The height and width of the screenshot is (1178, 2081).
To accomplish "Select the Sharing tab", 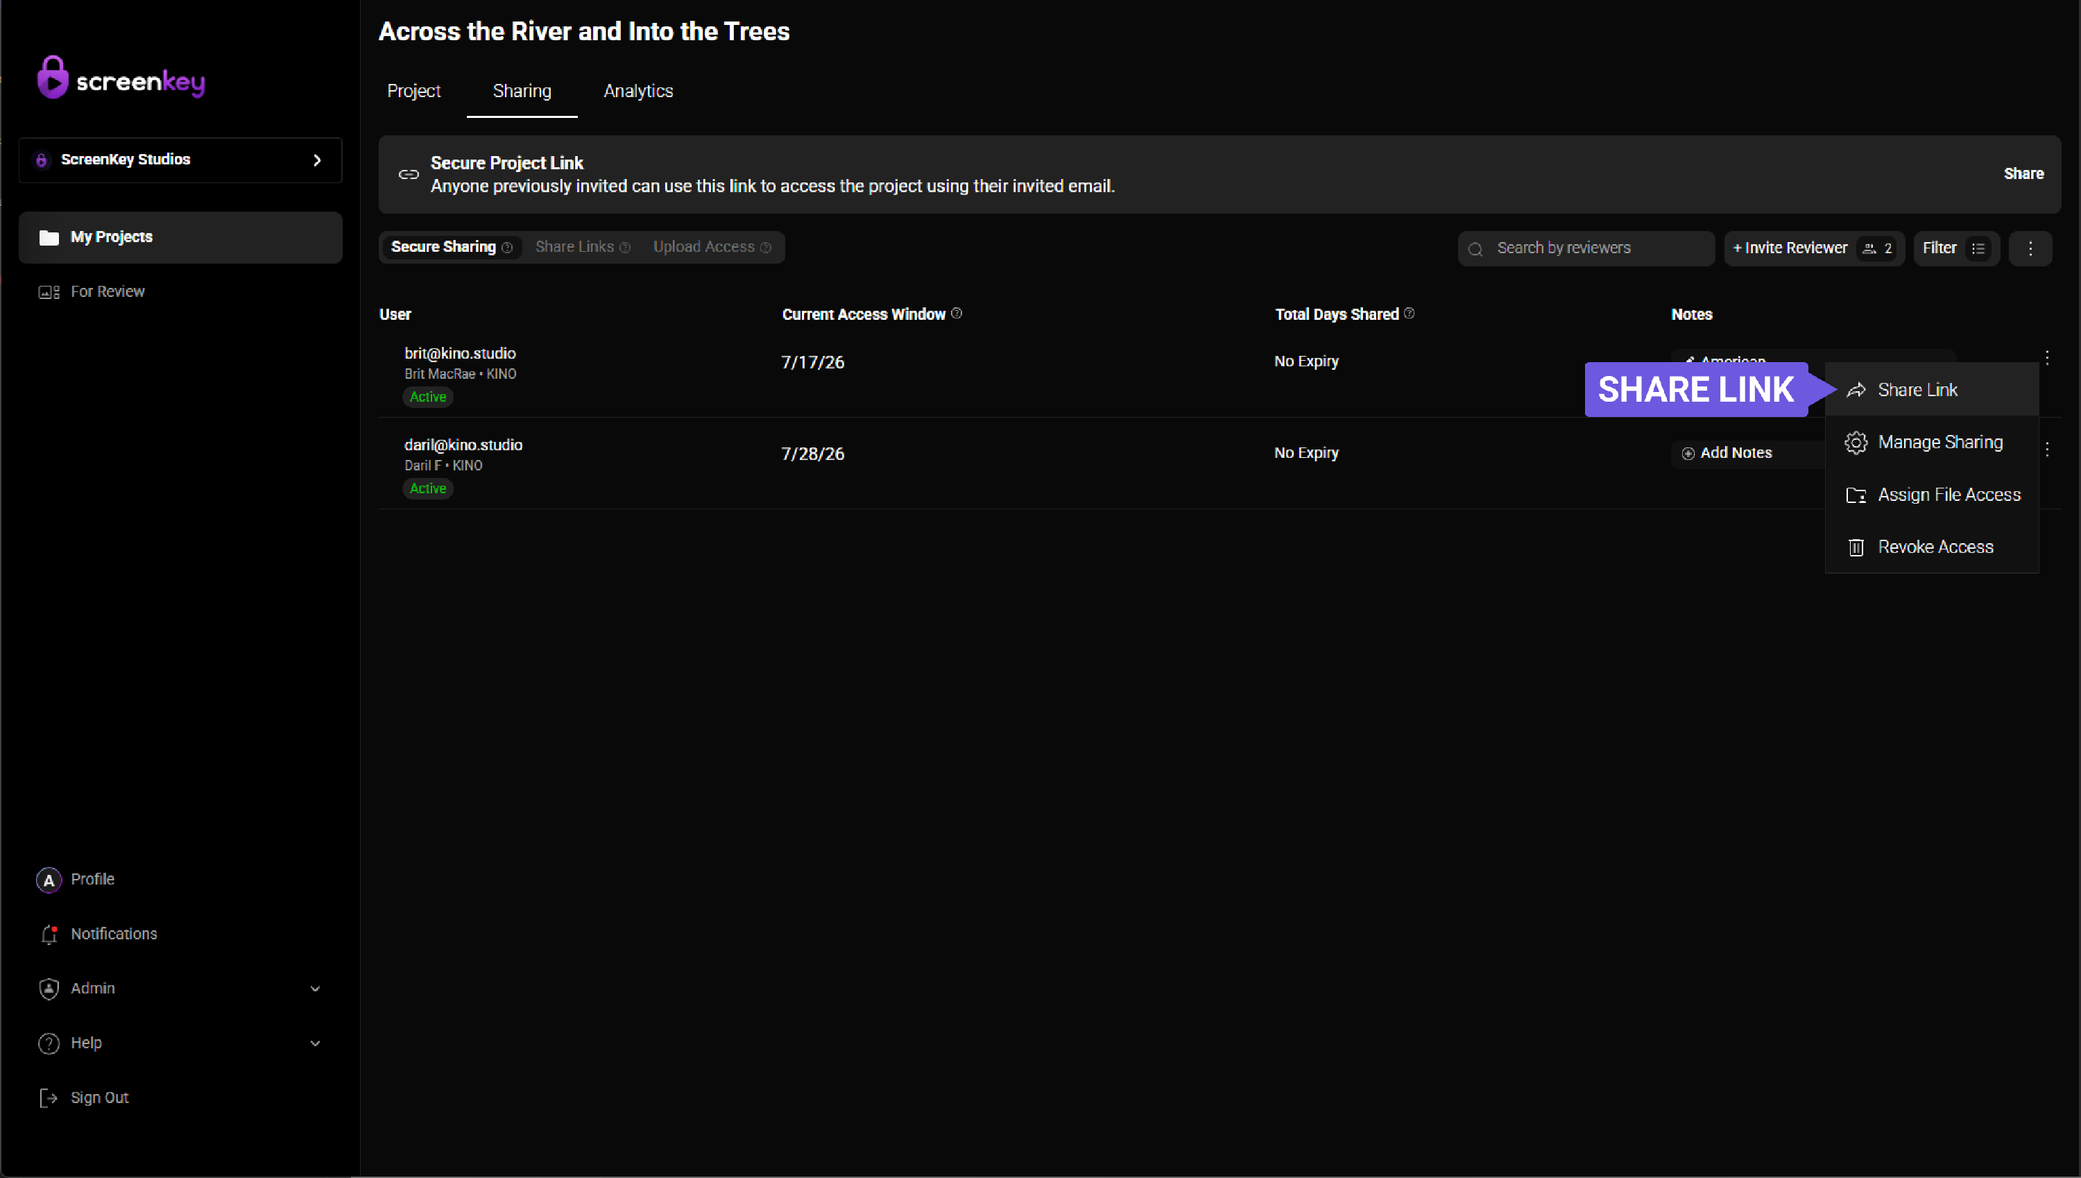I will pyautogui.click(x=522, y=91).
